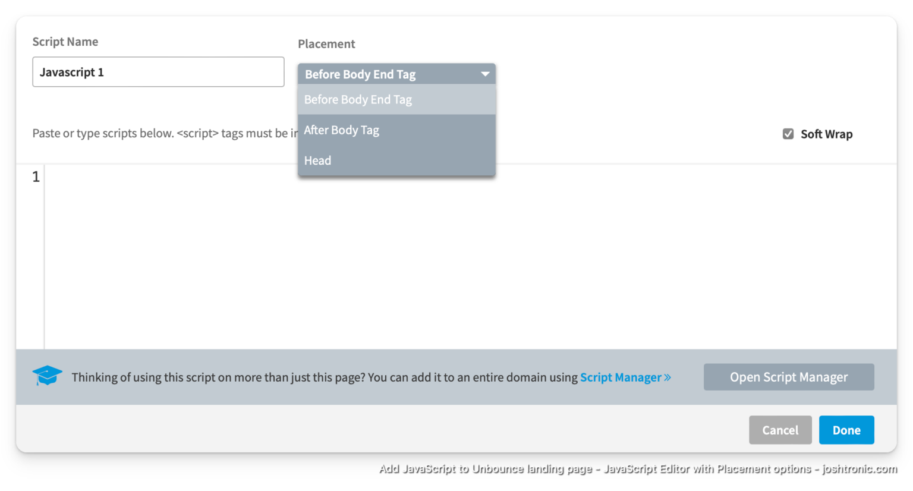Click the Script Name label
The image size is (913, 491).
(65, 42)
